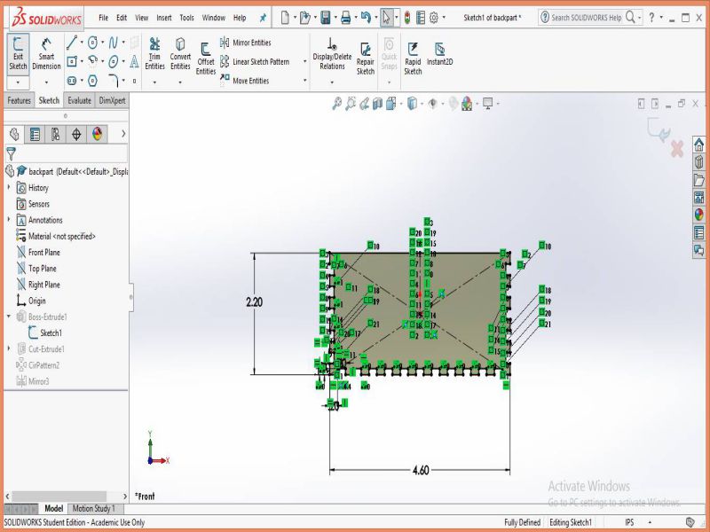Click the Zoom to Fit view icon
Screen dimensions: 710x532
pyautogui.click(x=336, y=104)
